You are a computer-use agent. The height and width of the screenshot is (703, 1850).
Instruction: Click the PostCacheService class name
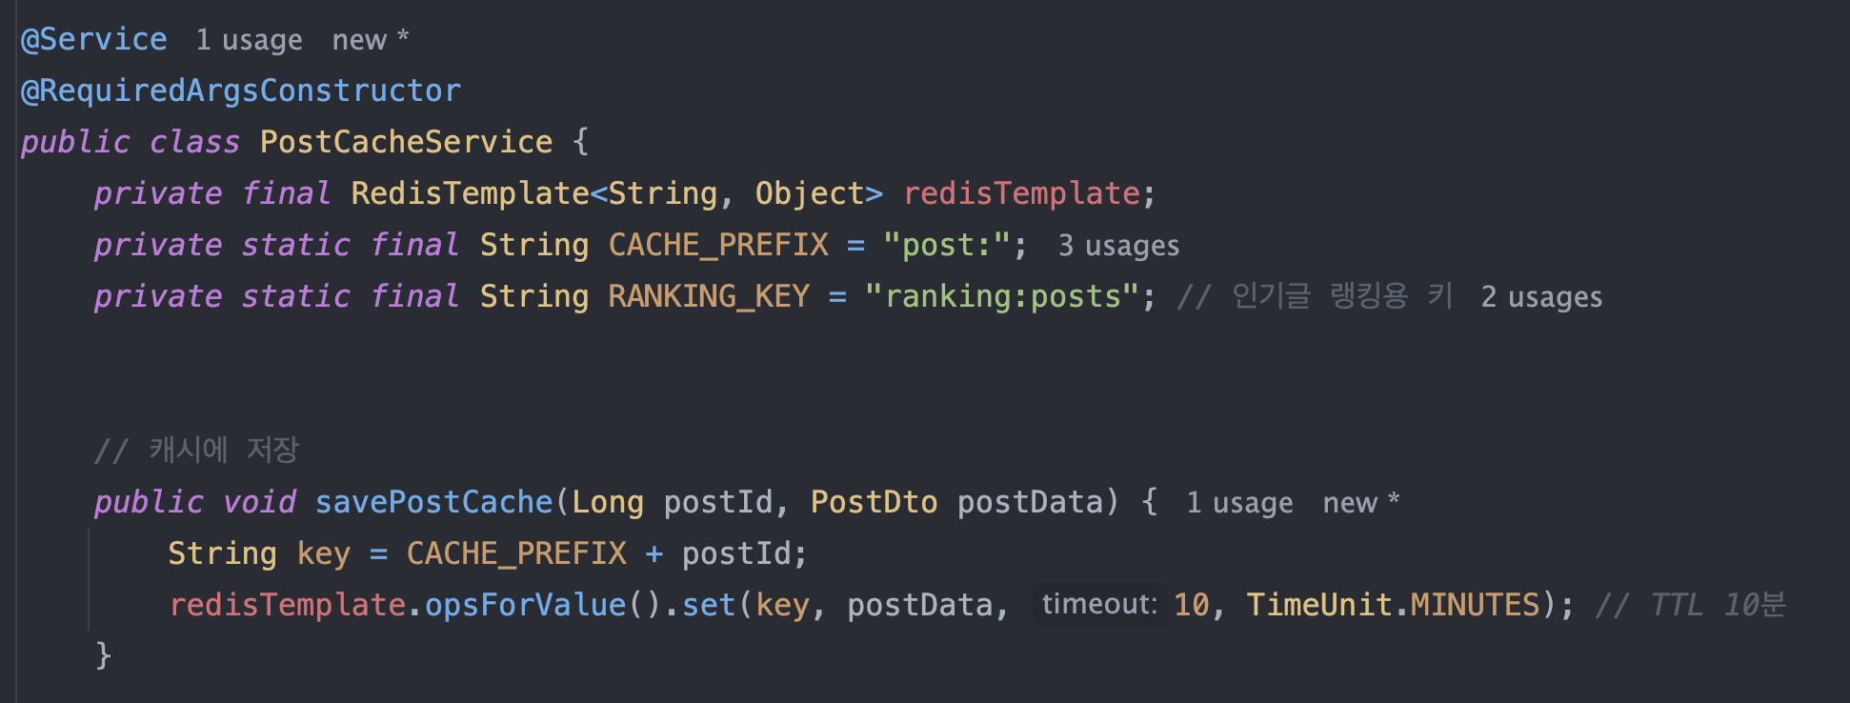point(406,142)
